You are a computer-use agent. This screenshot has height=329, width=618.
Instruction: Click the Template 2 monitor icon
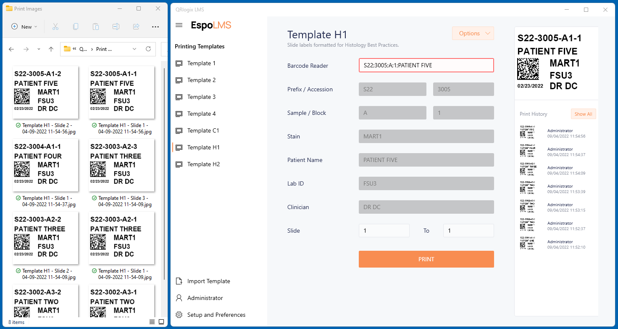(x=179, y=80)
